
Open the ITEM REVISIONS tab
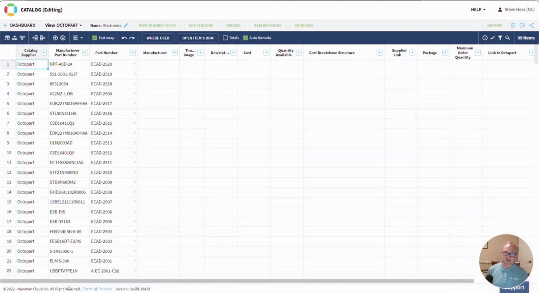(267, 26)
